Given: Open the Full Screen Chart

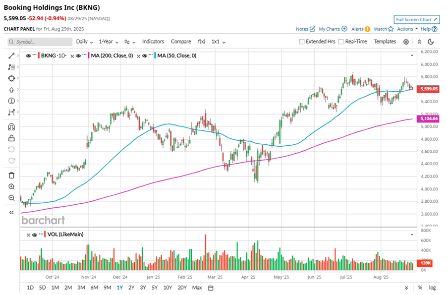Looking at the screenshot, I should click(x=416, y=19).
